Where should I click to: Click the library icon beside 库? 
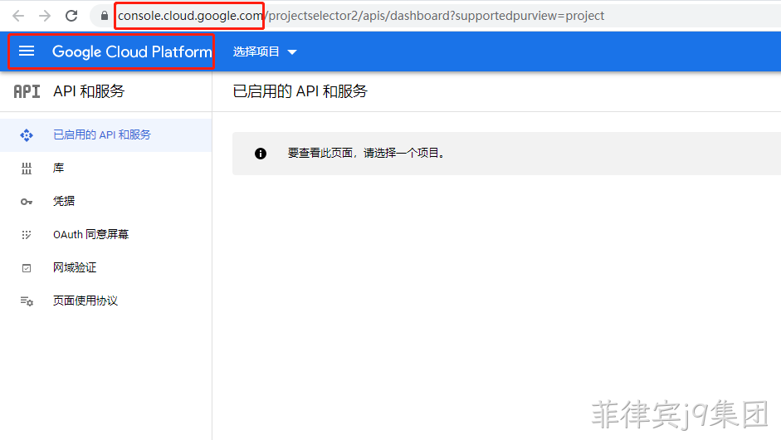[27, 169]
